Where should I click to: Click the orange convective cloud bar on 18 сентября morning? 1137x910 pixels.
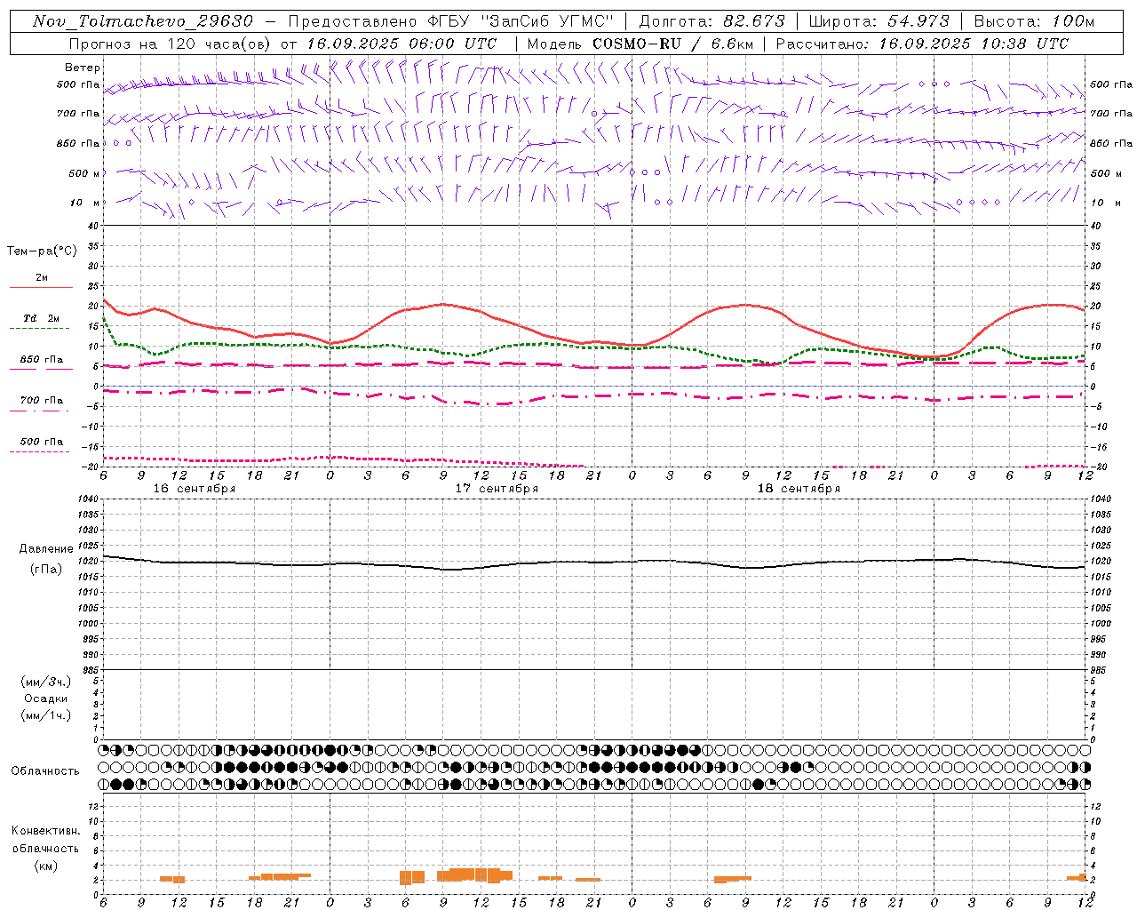click(x=733, y=879)
